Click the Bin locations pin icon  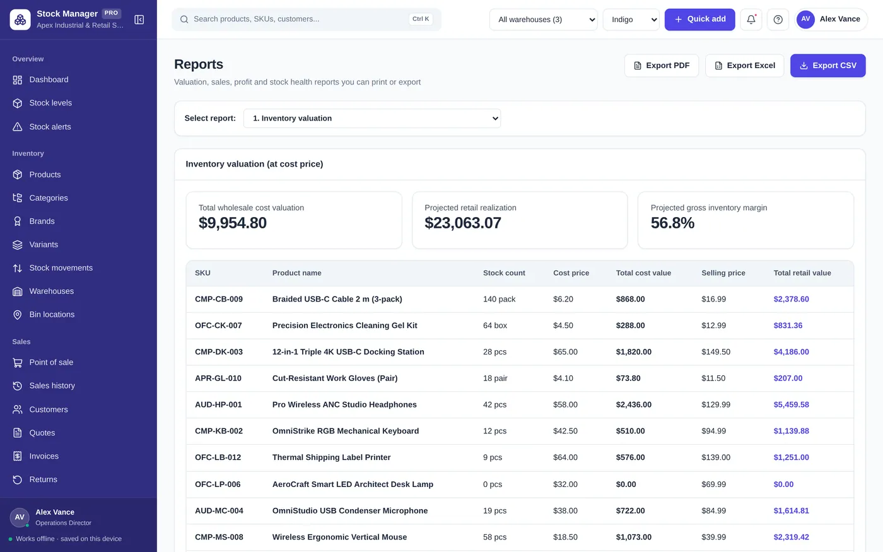pos(18,315)
